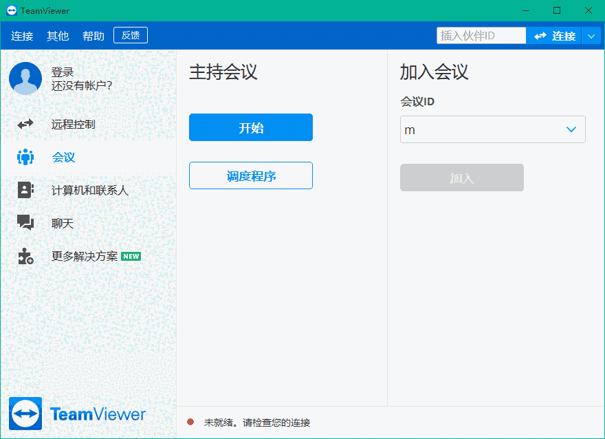
Task: Click the arrows icon on 连接 button
Action: coord(539,35)
